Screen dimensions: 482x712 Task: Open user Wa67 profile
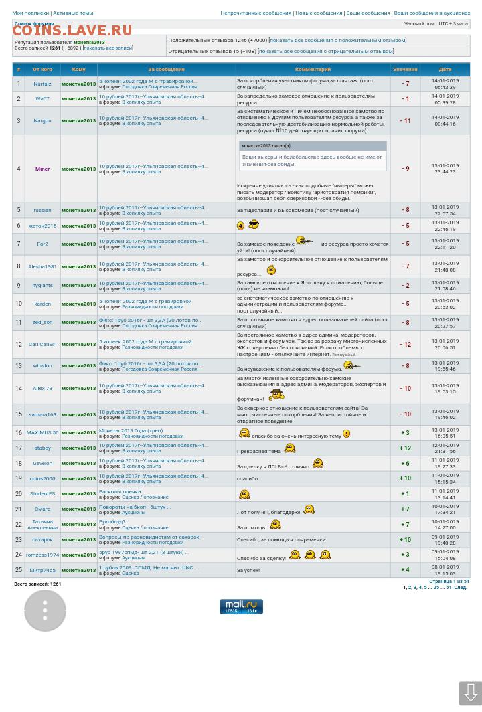(x=42, y=98)
